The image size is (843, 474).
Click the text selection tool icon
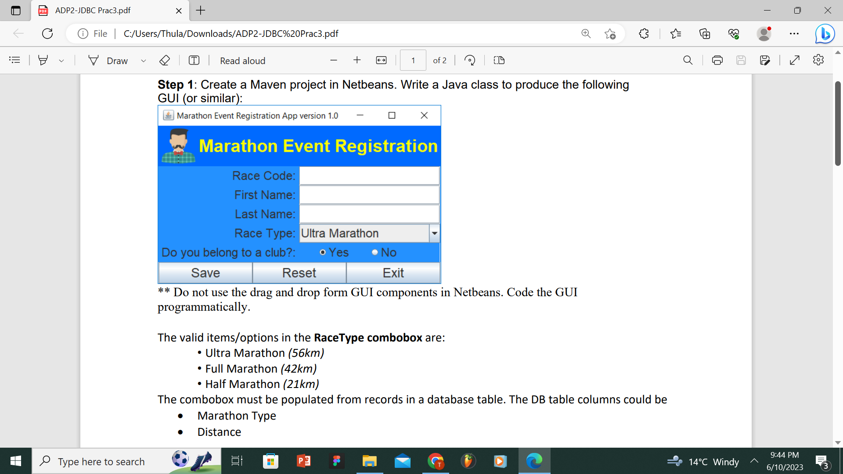point(195,60)
